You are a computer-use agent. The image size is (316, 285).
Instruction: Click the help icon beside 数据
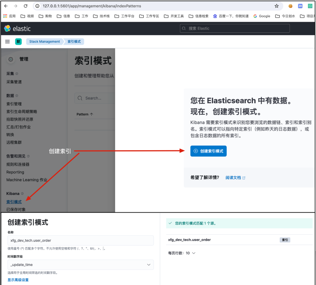(x=17, y=95)
